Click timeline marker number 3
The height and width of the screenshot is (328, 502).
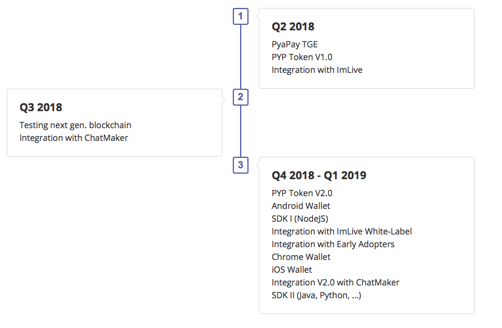pyautogui.click(x=241, y=165)
